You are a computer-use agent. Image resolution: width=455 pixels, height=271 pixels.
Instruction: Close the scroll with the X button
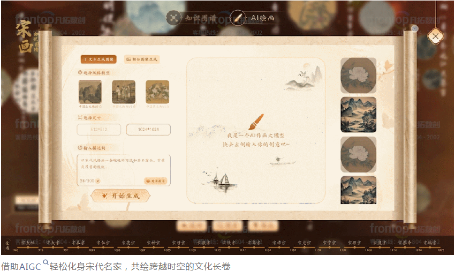click(x=435, y=36)
